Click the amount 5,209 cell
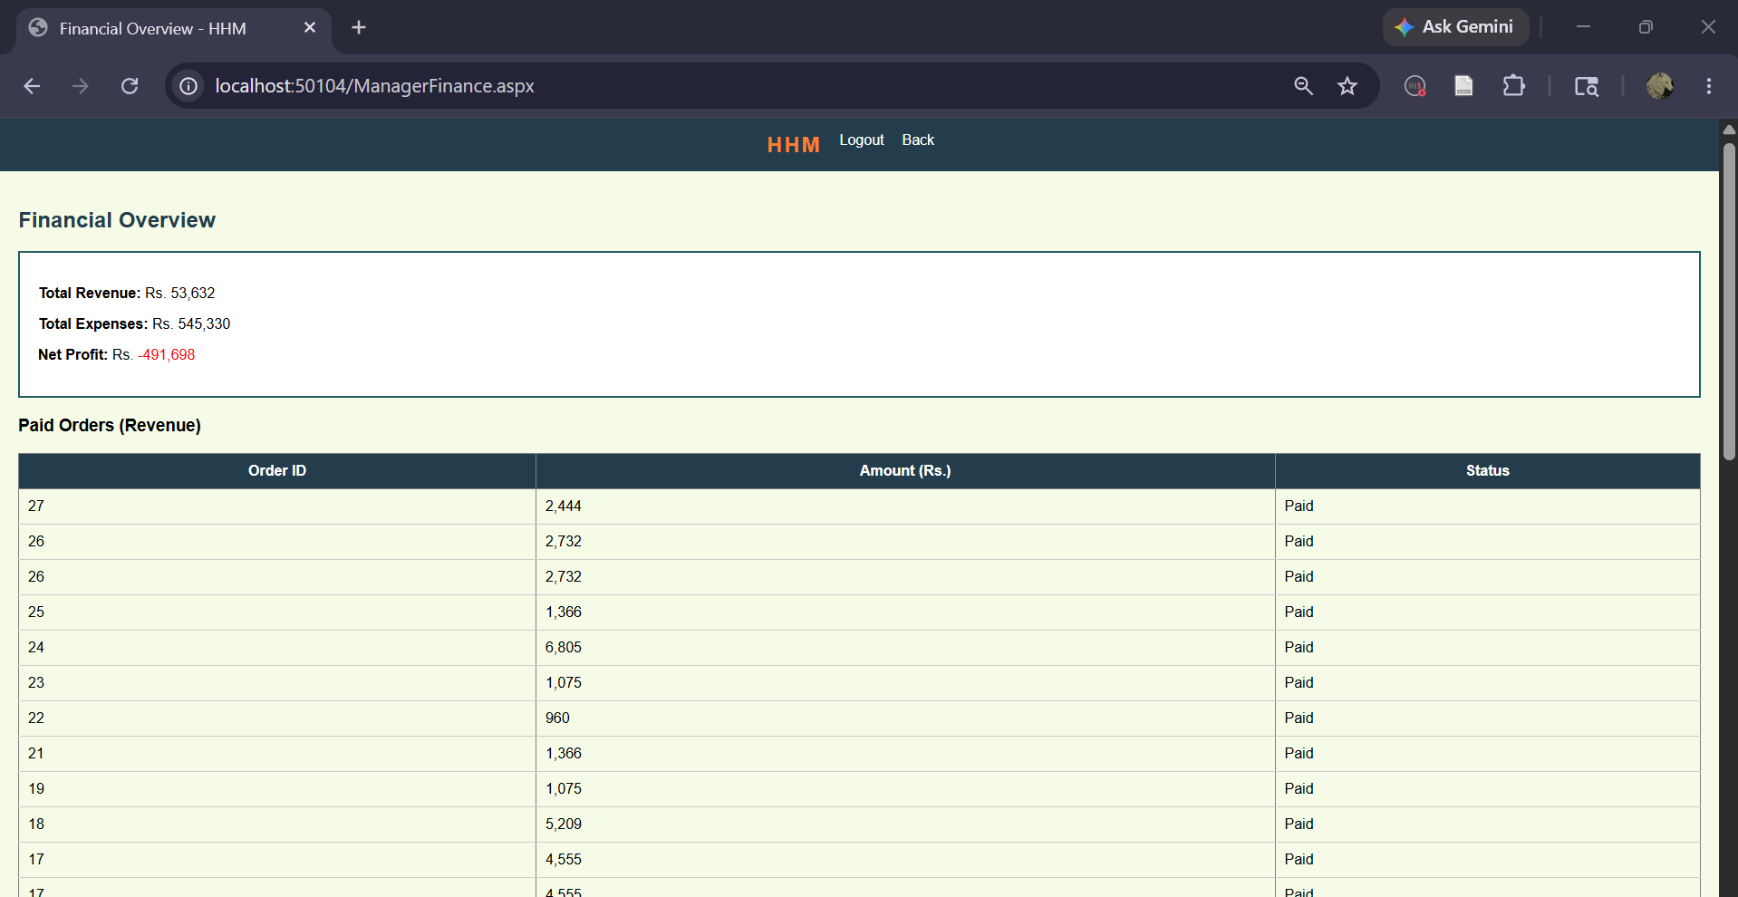 point(905,825)
